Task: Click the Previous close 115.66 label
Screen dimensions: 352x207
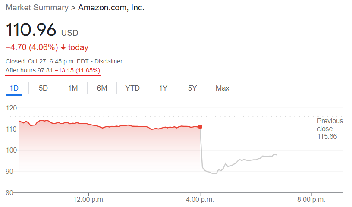Action: (x=330, y=129)
